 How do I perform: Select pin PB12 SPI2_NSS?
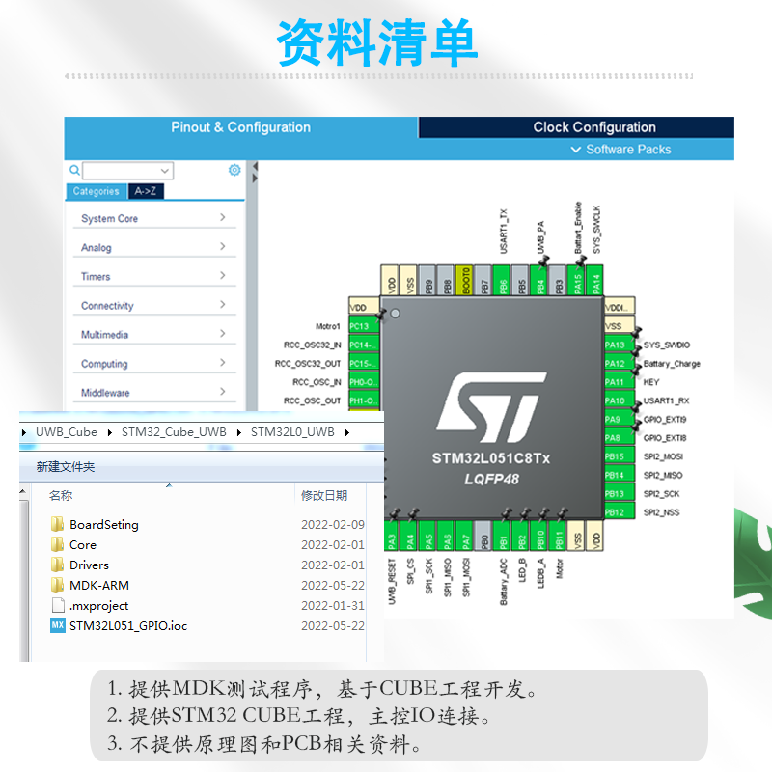click(x=620, y=512)
